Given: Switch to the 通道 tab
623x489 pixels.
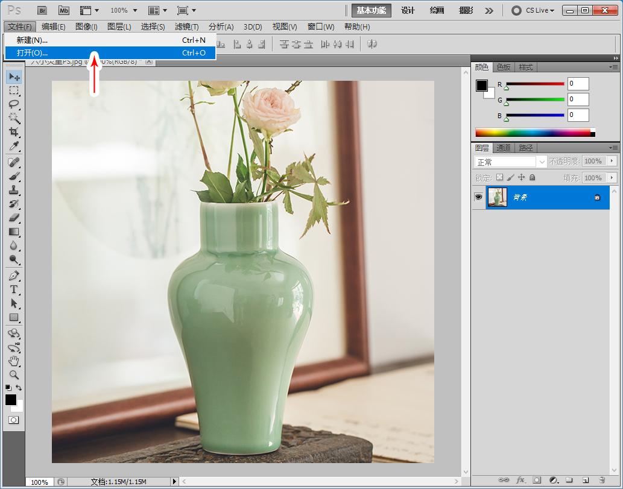Looking at the screenshot, I should [504, 148].
